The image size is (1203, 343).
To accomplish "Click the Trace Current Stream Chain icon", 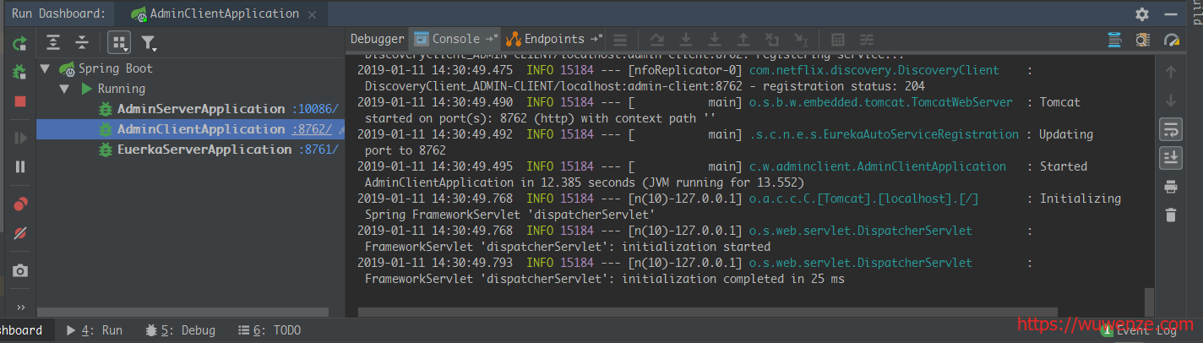I will [x=867, y=39].
